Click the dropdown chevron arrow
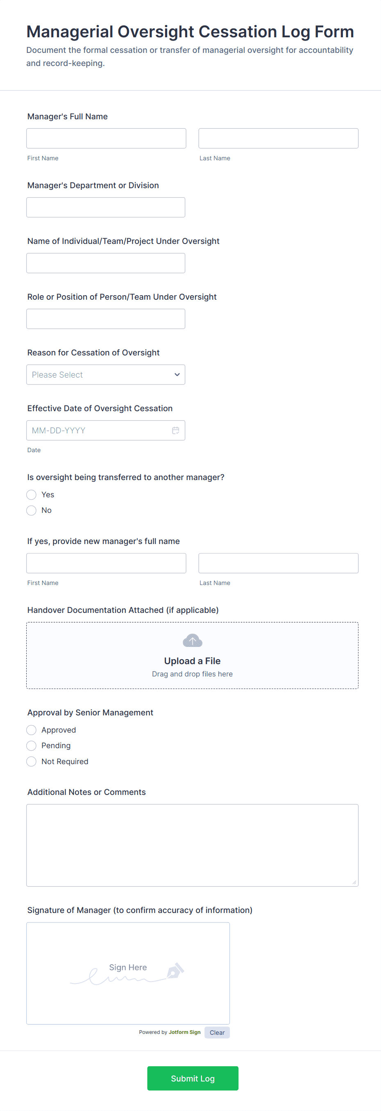The height and width of the screenshot is (1111, 381). pyautogui.click(x=177, y=375)
